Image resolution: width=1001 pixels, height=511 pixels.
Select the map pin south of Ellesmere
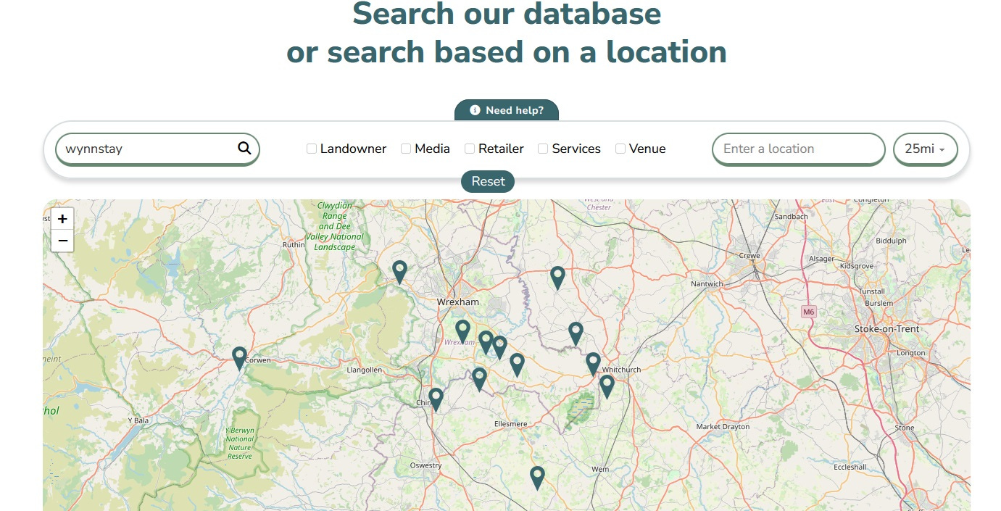pos(537,478)
